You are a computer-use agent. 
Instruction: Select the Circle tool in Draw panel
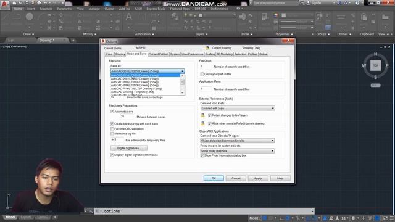pos(30,17)
